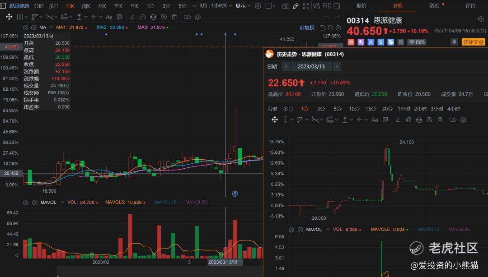Go to next date in popup
Image resolution: width=488 pixels, height=277 pixels.
click(337, 66)
